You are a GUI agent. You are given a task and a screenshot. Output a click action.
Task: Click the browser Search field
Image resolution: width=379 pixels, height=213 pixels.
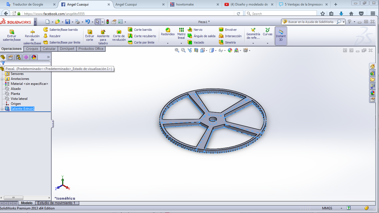(281, 14)
